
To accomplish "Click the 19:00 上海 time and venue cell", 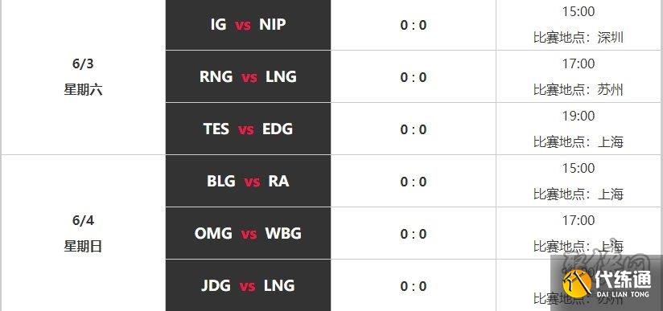I will (x=579, y=129).
